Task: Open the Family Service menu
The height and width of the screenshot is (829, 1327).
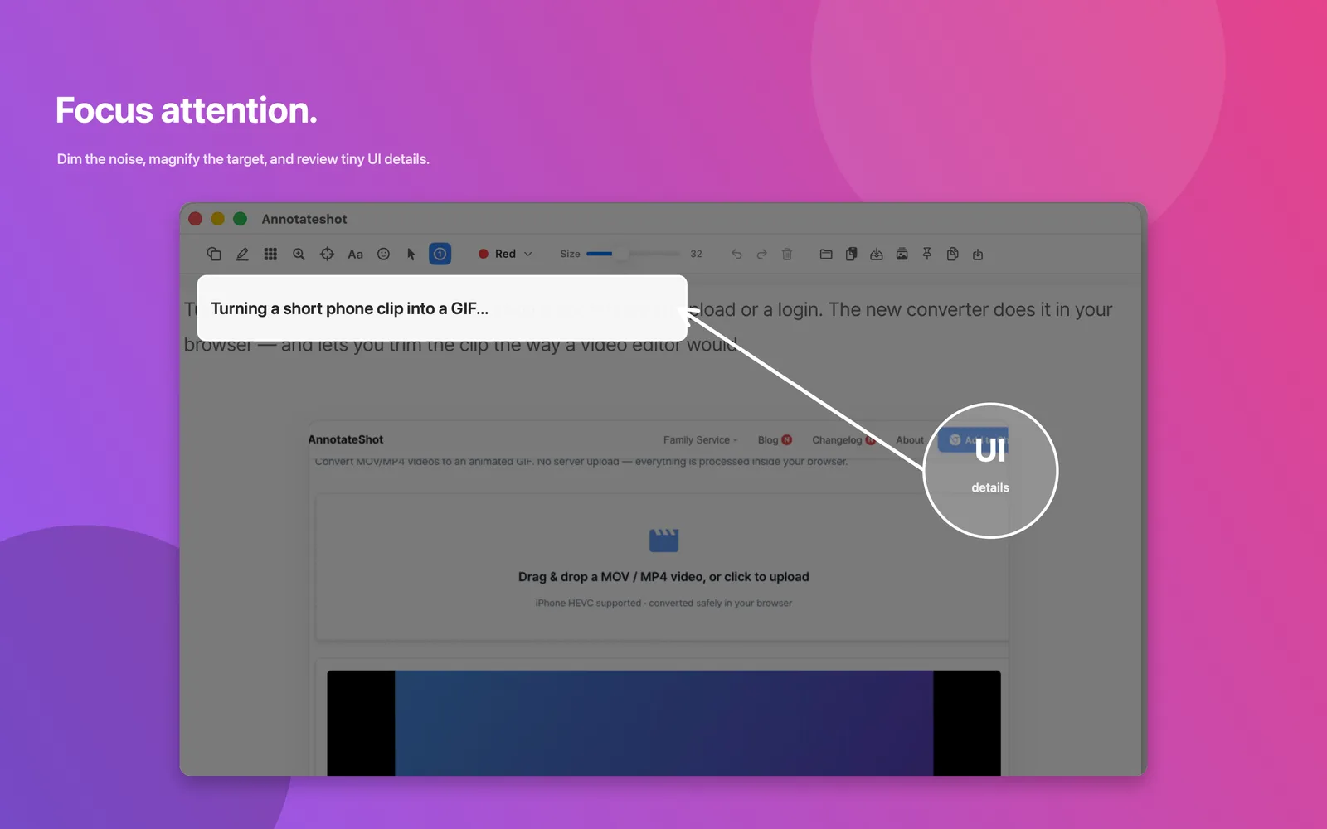Action: pyautogui.click(x=700, y=440)
